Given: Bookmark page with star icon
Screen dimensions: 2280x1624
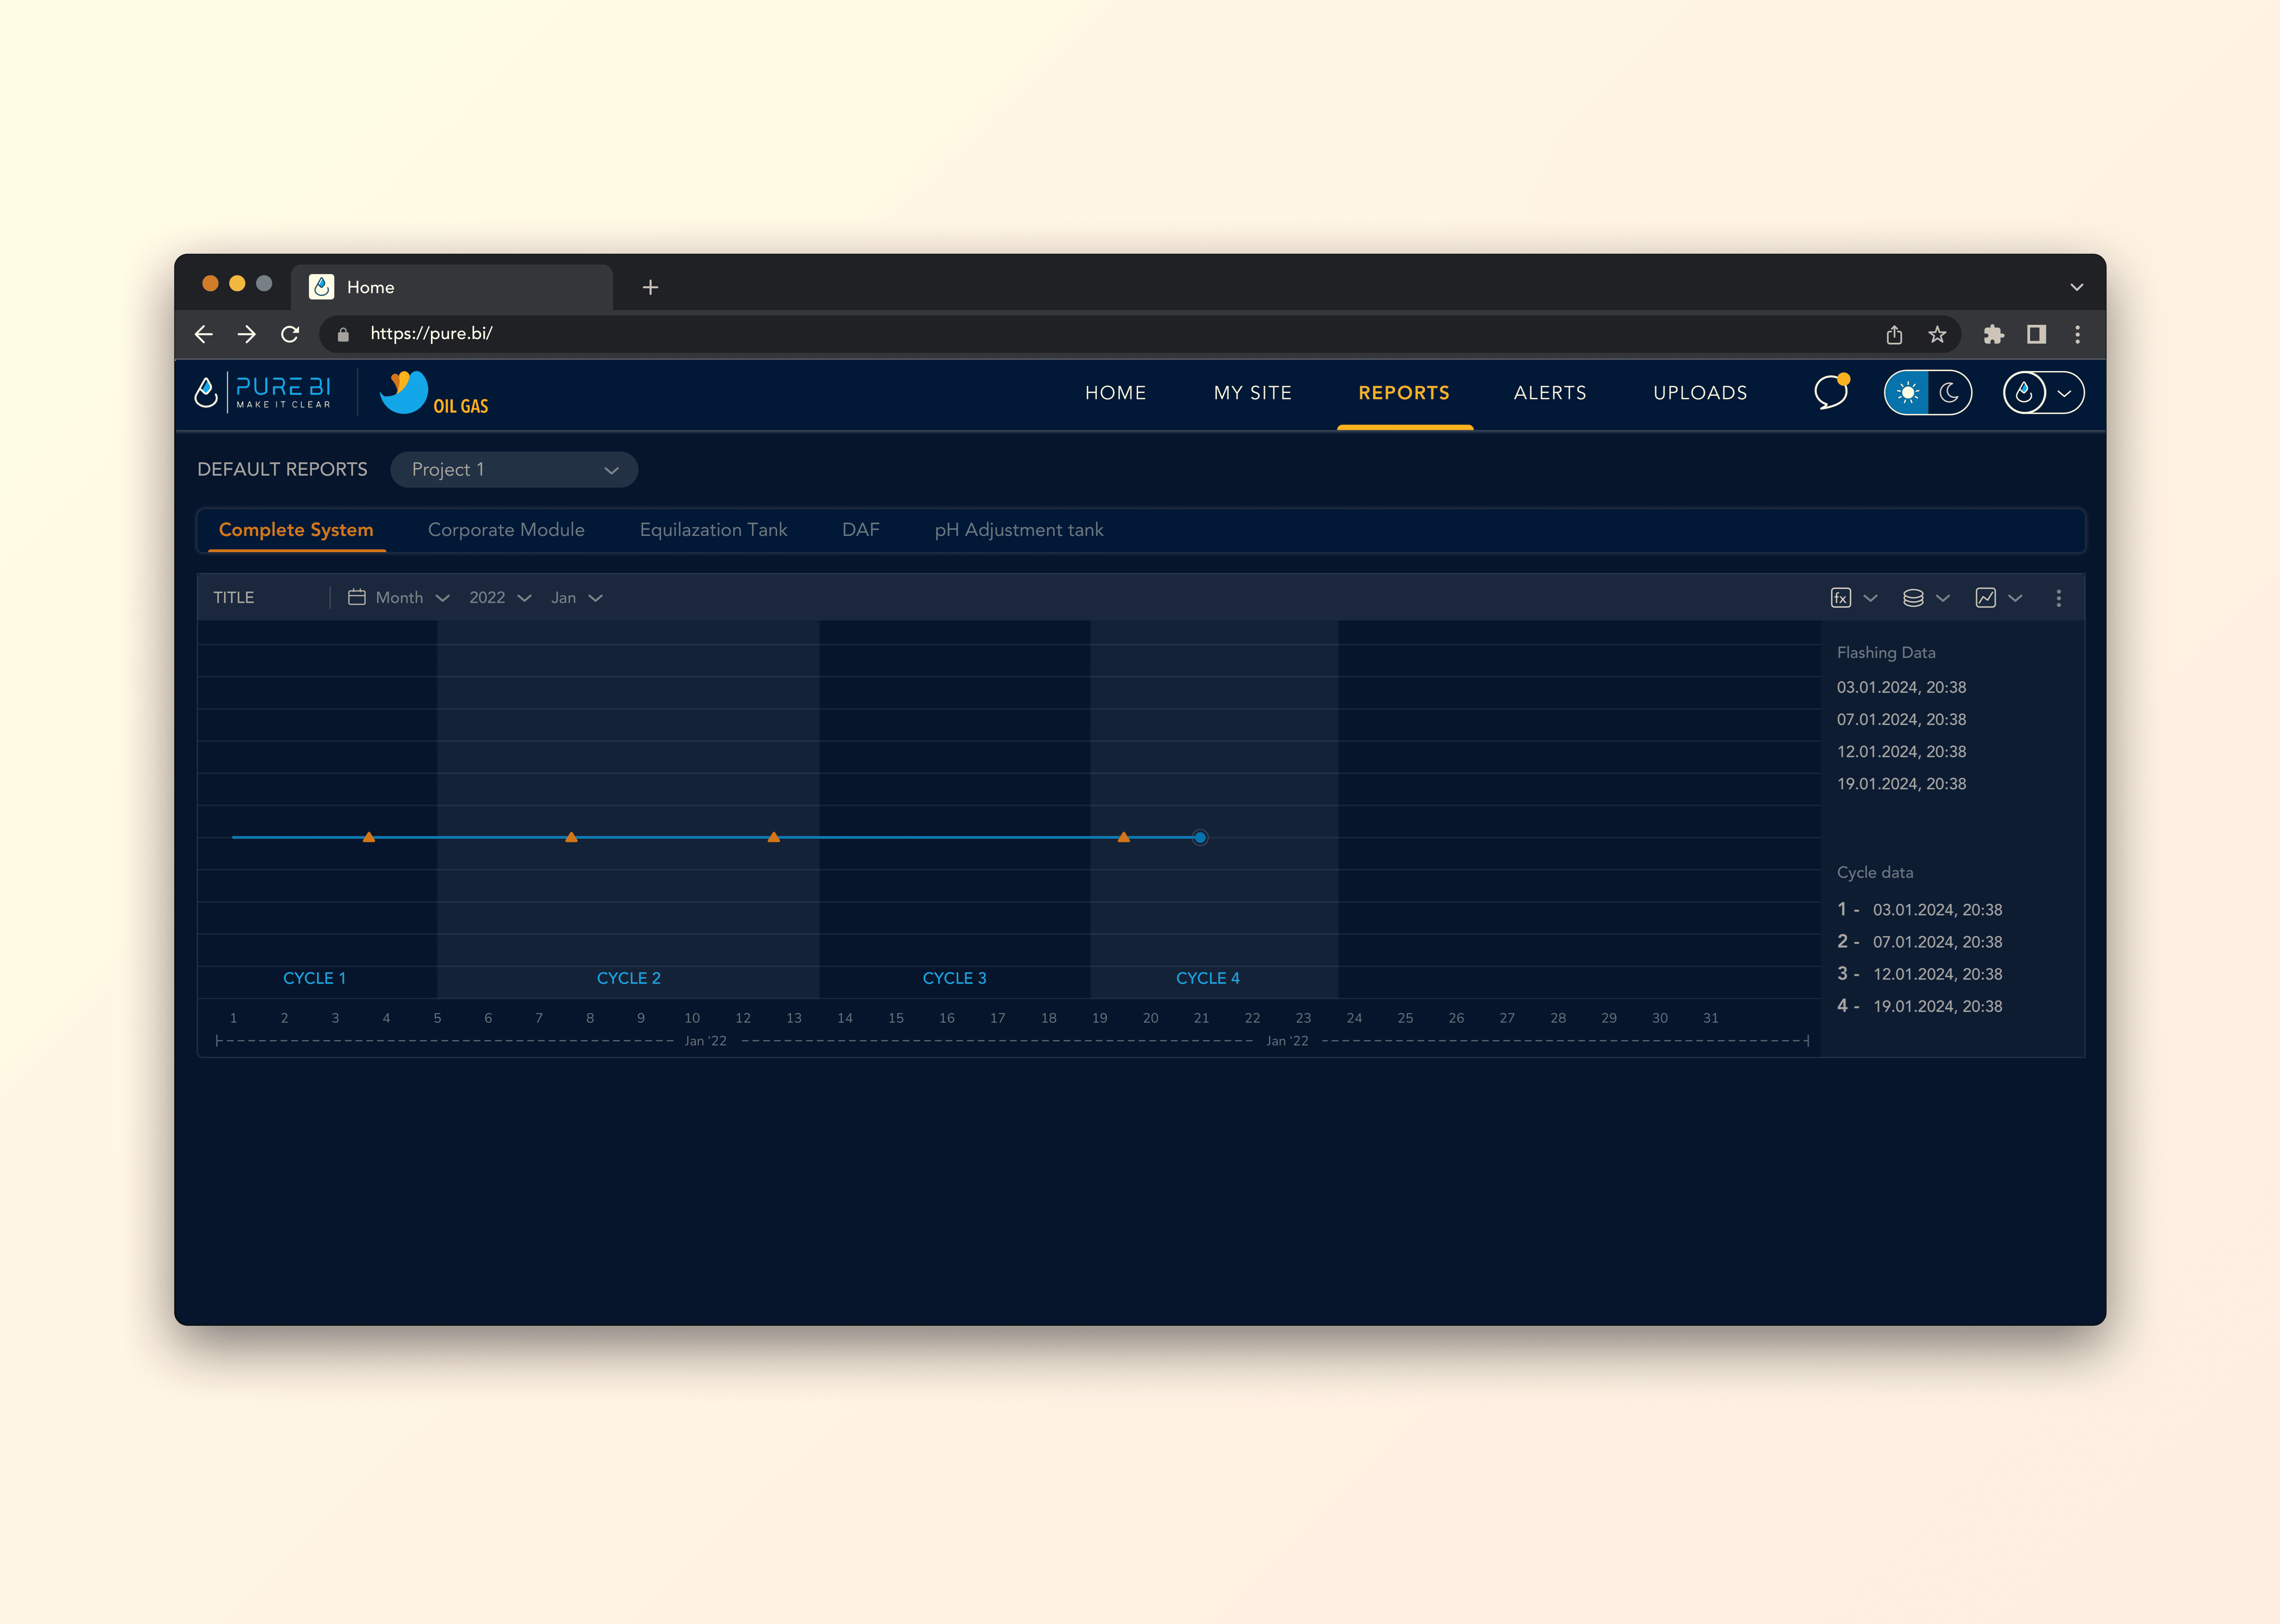Looking at the screenshot, I should pos(1937,334).
